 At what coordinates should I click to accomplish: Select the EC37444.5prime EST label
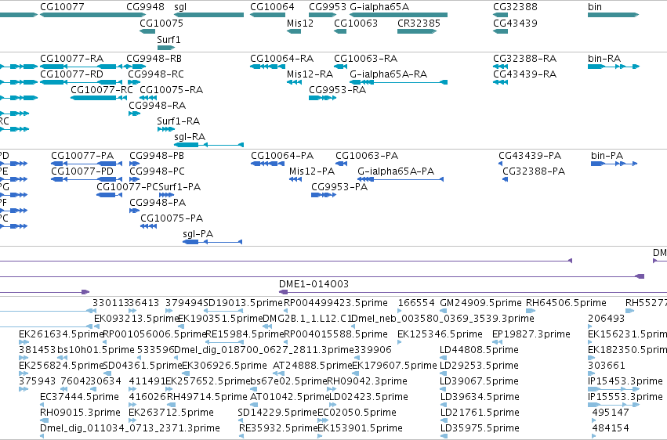79,397
